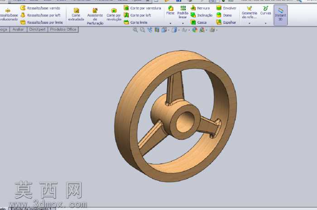Image resolution: width=317 pixels, height=210 pixels.
Task: Expand the dropdown arrow under Filete
Action: tap(170, 23)
